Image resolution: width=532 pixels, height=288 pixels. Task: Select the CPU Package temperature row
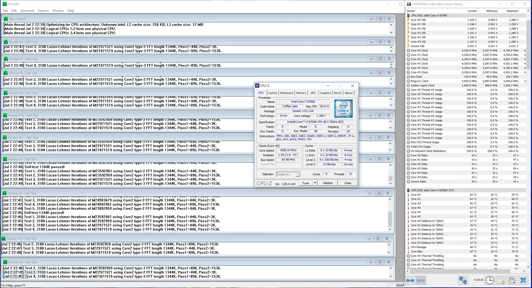point(466,247)
